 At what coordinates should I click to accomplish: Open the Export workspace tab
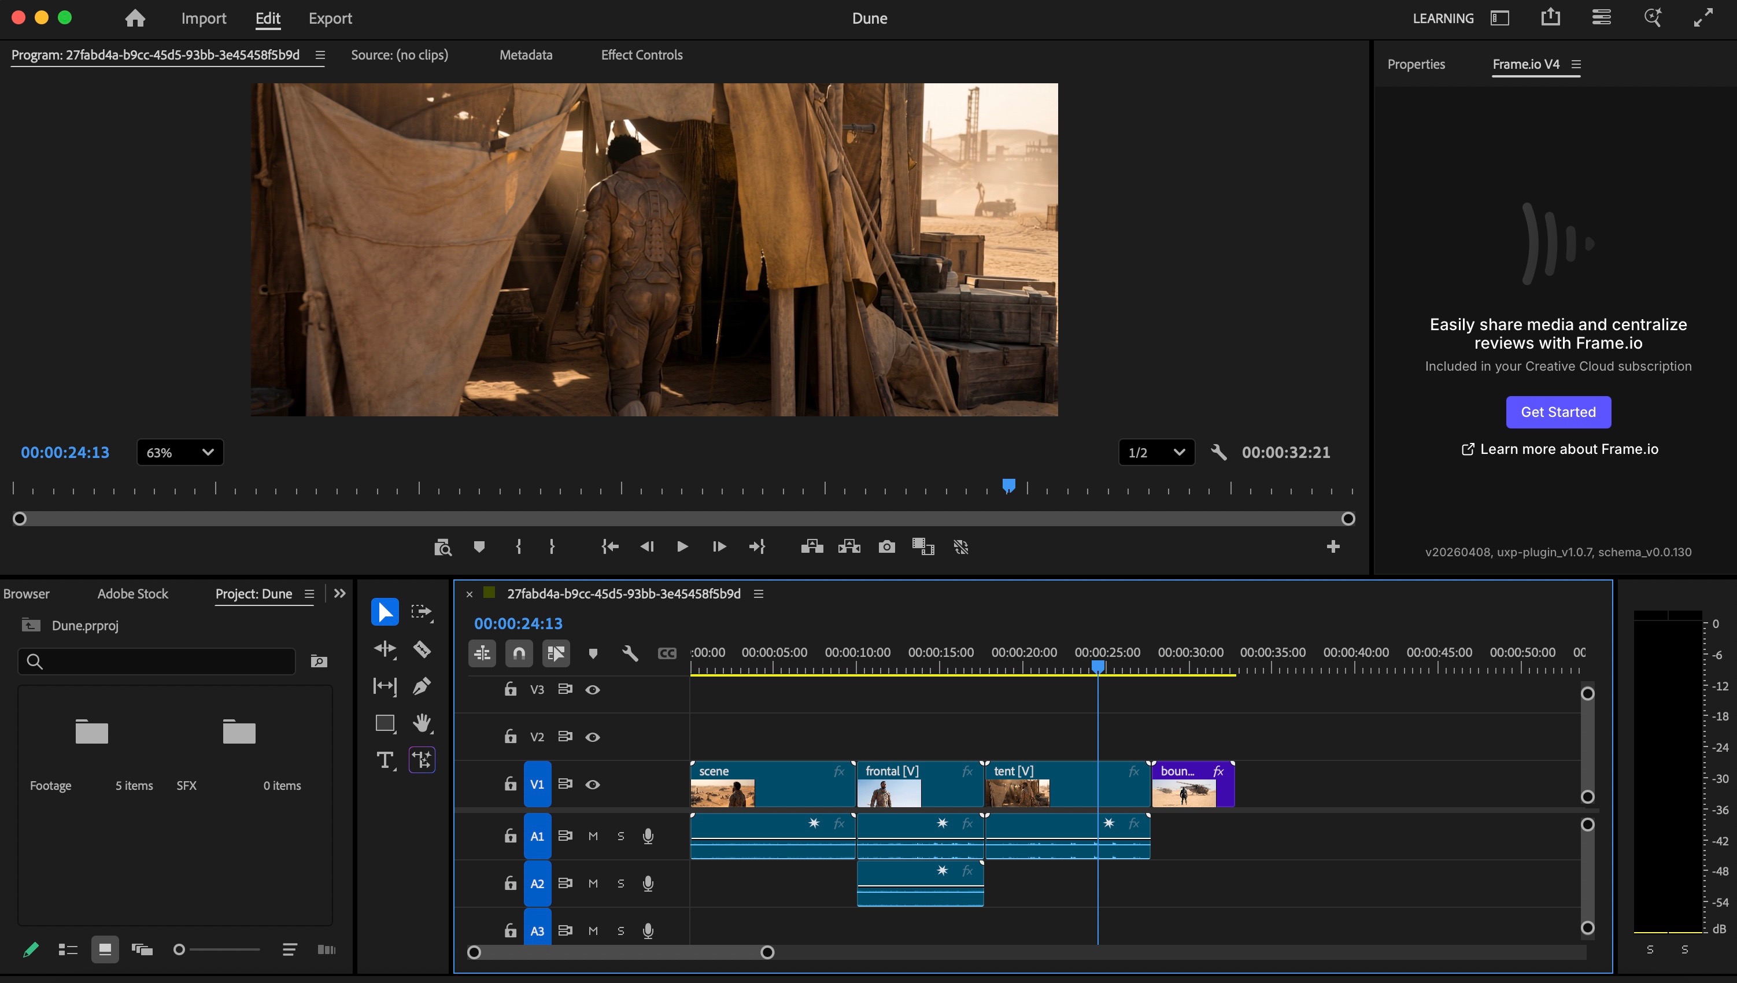330,19
